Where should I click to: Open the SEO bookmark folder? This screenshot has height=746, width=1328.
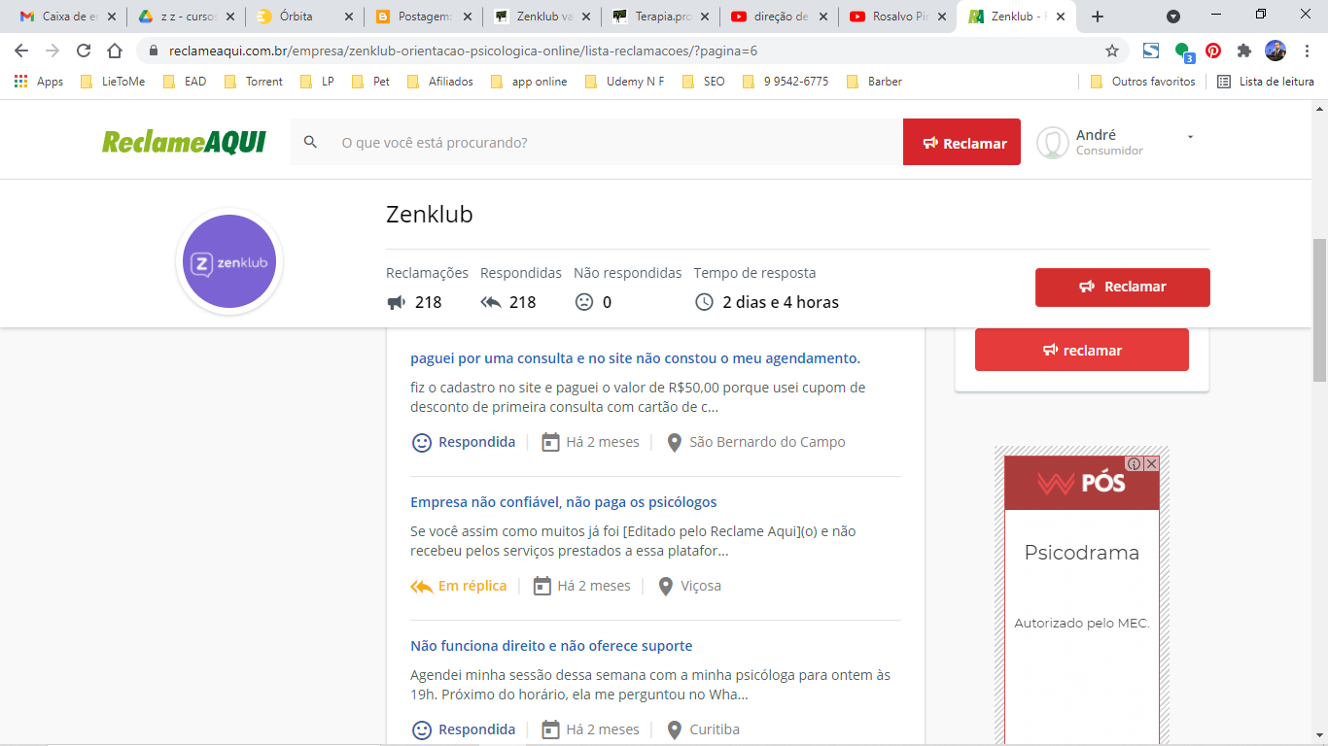coord(704,82)
